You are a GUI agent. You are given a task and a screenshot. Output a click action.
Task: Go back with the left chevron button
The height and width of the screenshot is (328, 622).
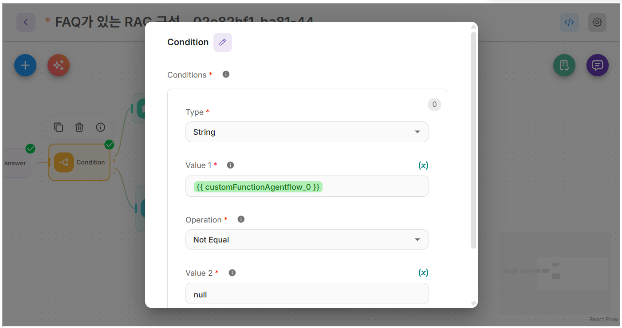pyautogui.click(x=26, y=22)
